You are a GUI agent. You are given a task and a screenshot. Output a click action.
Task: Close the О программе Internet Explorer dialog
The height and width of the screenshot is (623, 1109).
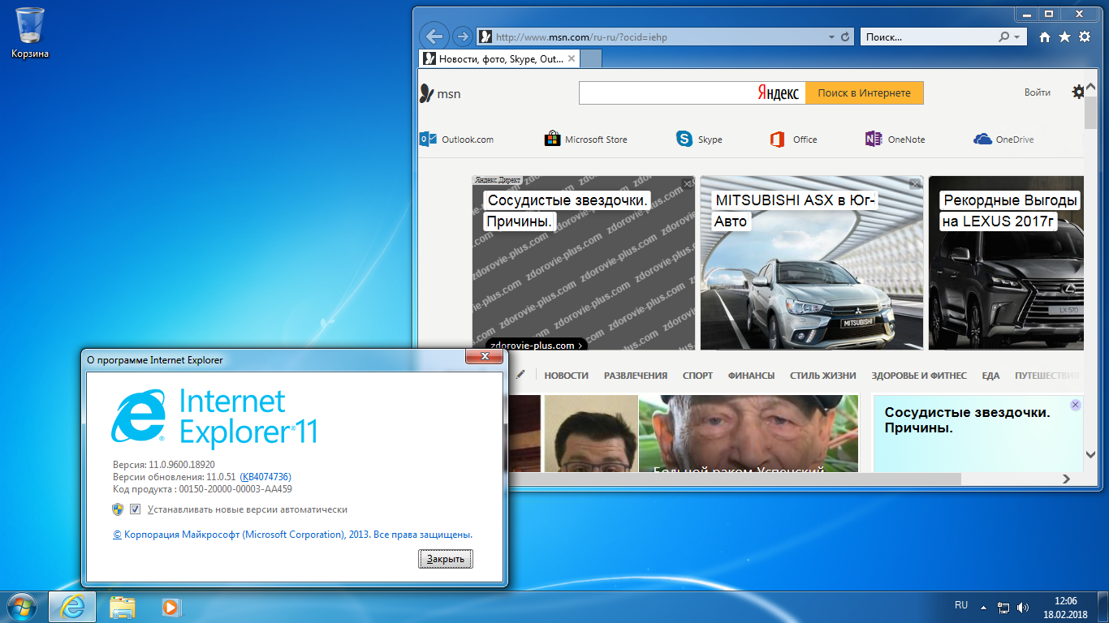(485, 356)
